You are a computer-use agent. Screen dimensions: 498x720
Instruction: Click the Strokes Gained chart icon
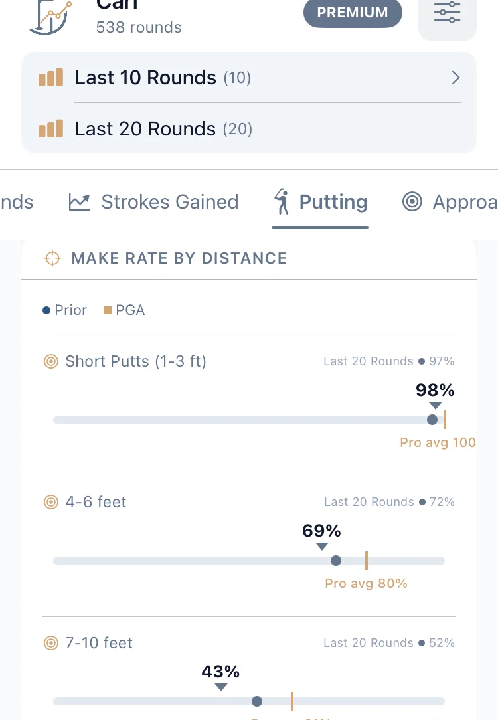79,201
